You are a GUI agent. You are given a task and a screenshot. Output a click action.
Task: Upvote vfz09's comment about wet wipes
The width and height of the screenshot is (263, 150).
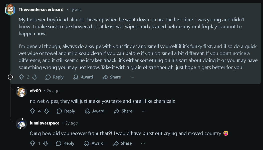[33, 111]
